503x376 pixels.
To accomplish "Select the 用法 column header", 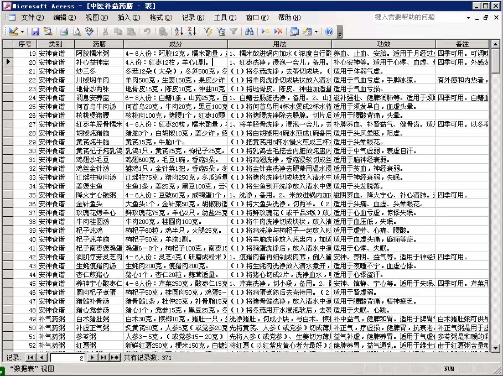I will coord(280,44).
